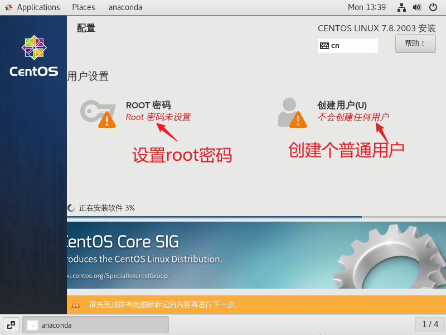Screen dimensions: 446x335
Task: Click the volume speaker icon
Action: pos(416,7)
